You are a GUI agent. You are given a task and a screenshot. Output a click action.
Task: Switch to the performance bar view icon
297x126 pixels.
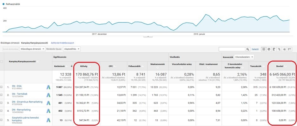pyautogui.click(x=274, y=49)
